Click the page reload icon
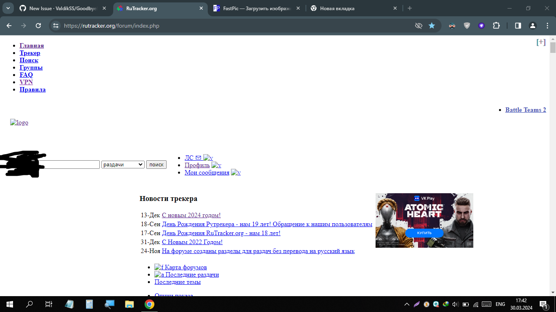Screen dimensions: 556x312 pos(38,25)
